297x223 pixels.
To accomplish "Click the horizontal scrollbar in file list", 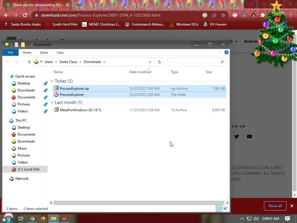I will click(139, 203).
